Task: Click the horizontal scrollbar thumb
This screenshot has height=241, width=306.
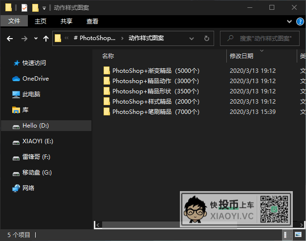Action: pos(170,225)
